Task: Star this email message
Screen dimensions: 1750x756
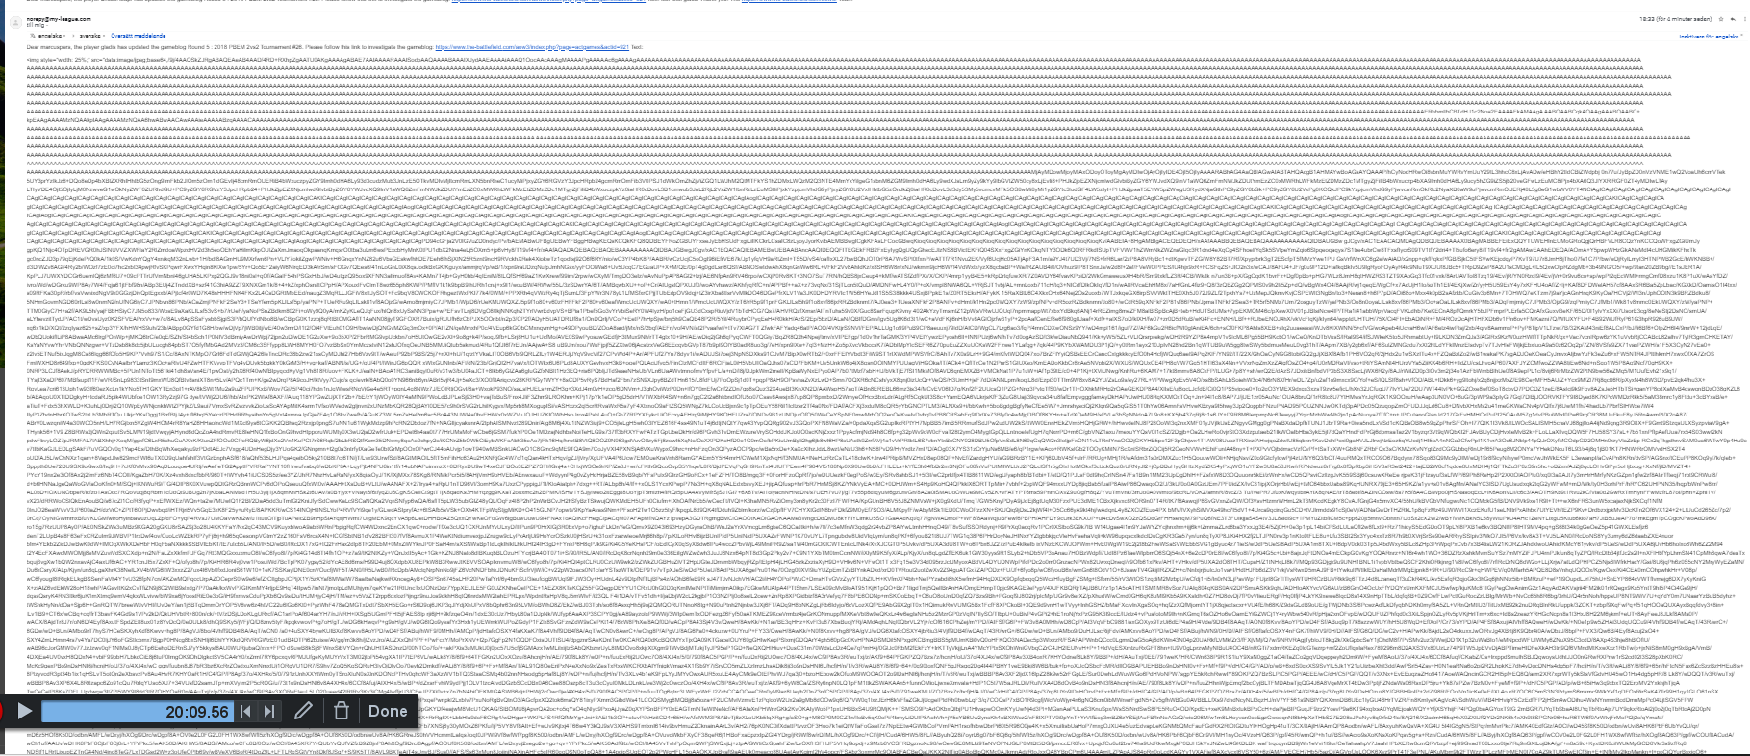Action: [1722, 19]
